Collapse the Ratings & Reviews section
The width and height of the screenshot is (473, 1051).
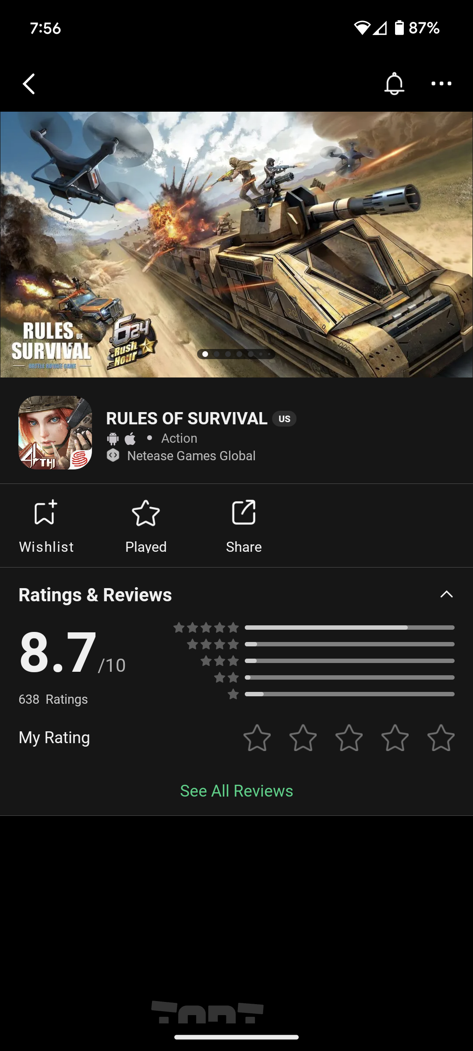point(446,594)
